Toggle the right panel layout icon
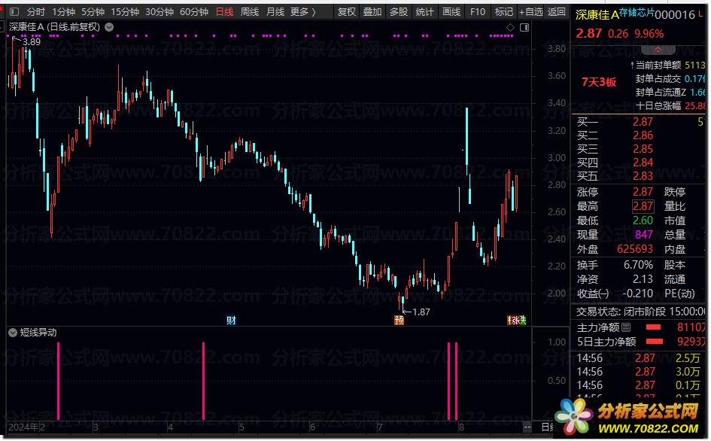This screenshot has height=441, width=711. click(x=524, y=28)
